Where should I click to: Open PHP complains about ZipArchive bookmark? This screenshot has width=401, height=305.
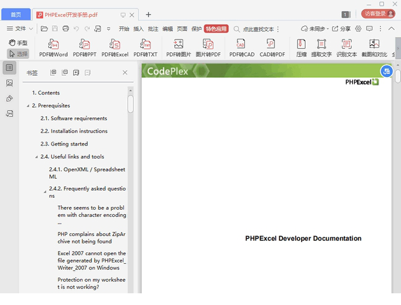coord(91,238)
